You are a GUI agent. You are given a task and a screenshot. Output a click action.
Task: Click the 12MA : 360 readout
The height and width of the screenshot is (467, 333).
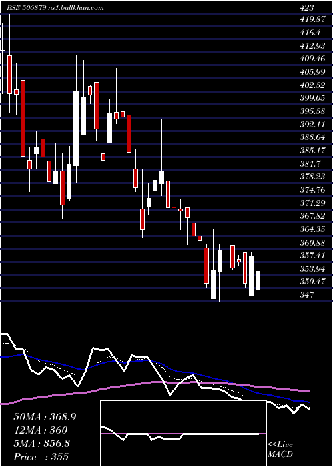pyautogui.click(x=41, y=430)
